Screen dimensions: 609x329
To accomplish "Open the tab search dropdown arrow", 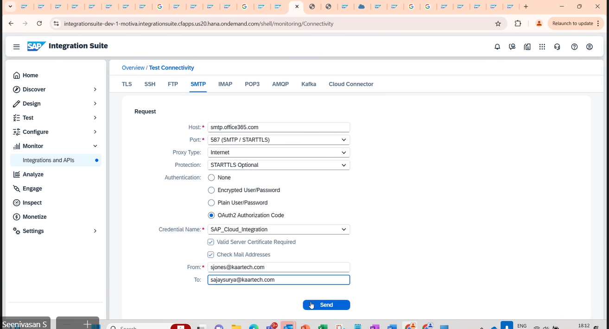I will 10,7.
